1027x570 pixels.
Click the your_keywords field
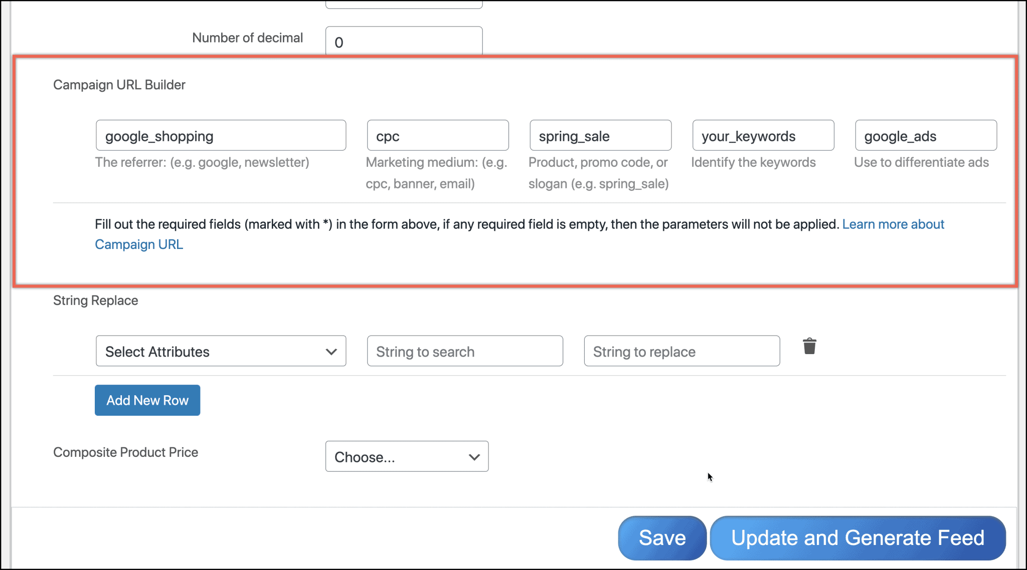pos(763,135)
